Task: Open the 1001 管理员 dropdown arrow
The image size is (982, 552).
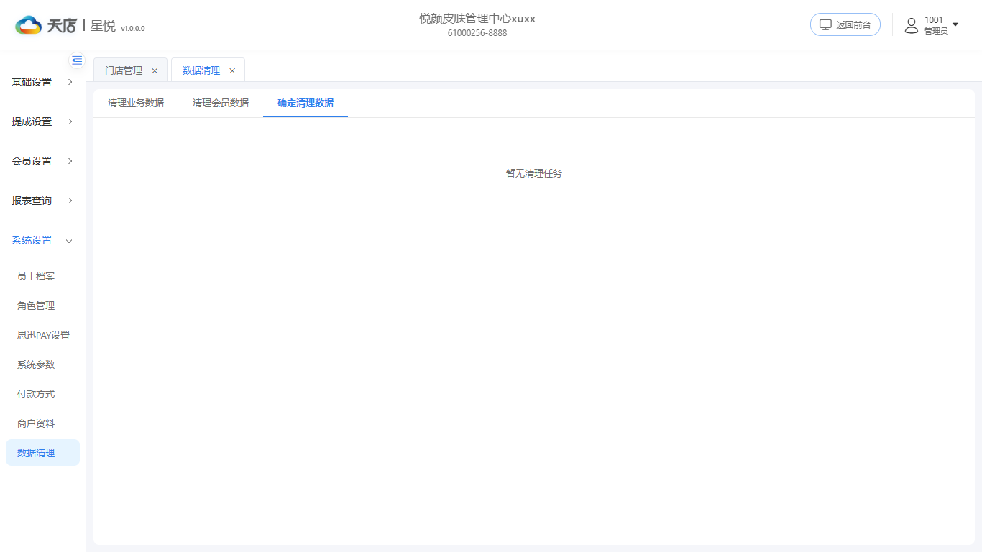Action: [955, 24]
